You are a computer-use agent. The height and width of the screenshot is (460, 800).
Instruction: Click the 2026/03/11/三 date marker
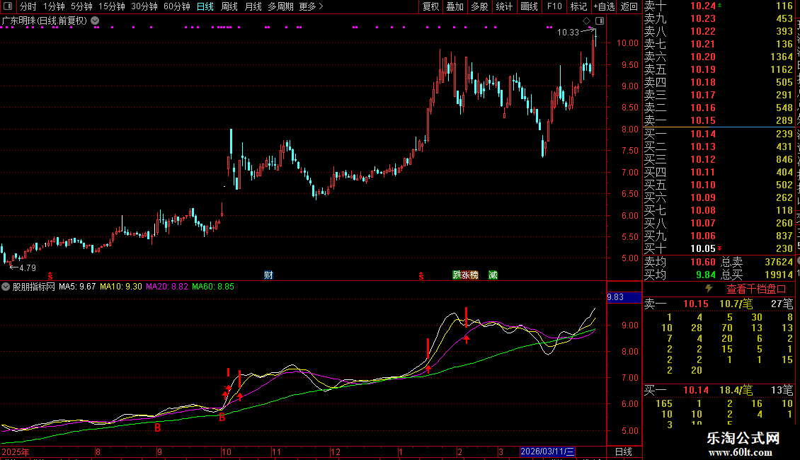tap(547, 452)
